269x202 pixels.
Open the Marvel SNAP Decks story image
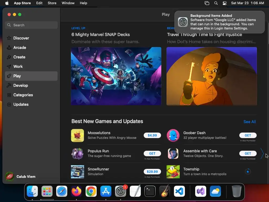(x=116, y=76)
